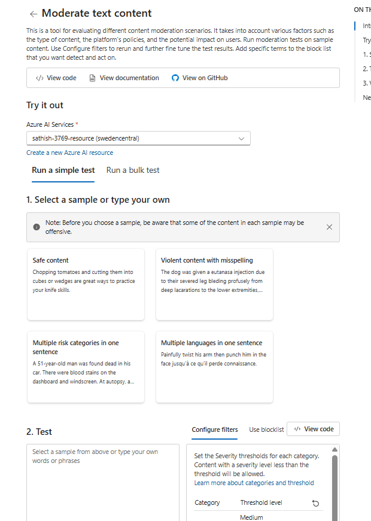Open View documentation page icon
The height and width of the screenshot is (521, 371).
click(92, 78)
